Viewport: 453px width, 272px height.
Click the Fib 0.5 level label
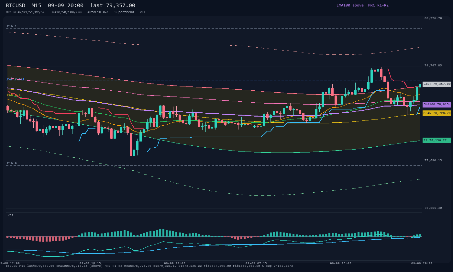(x=14, y=95)
